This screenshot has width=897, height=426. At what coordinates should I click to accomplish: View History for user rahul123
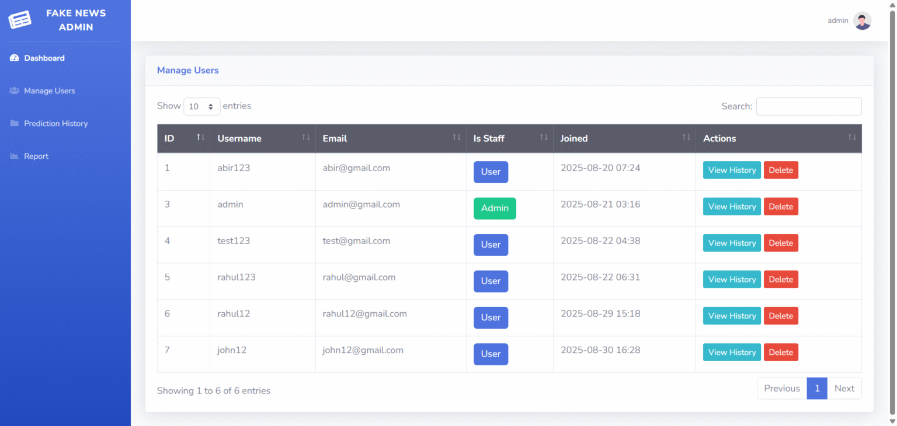click(731, 279)
